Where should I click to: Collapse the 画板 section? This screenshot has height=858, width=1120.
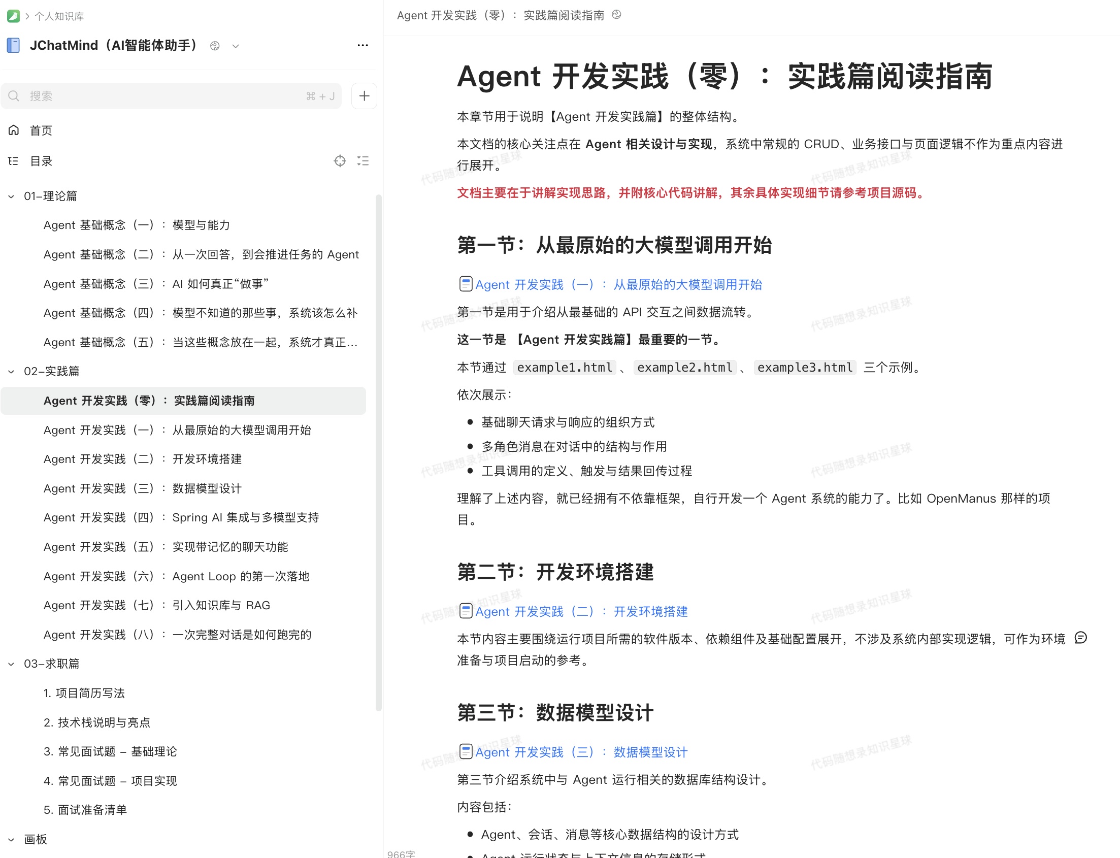click(11, 840)
